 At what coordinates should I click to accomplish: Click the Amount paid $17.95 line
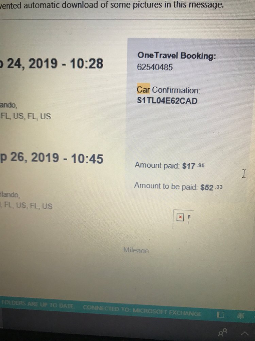tap(170, 166)
